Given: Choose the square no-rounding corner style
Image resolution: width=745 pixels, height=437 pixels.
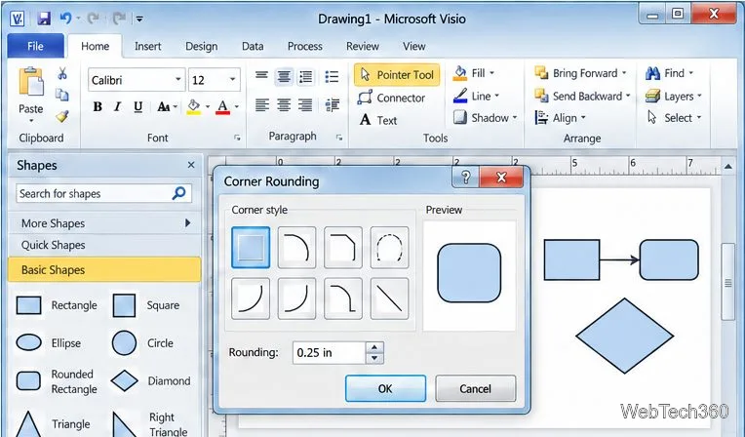Looking at the screenshot, I should click(x=251, y=247).
